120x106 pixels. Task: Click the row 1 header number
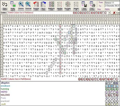pyautogui.click(x=1, y=26)
